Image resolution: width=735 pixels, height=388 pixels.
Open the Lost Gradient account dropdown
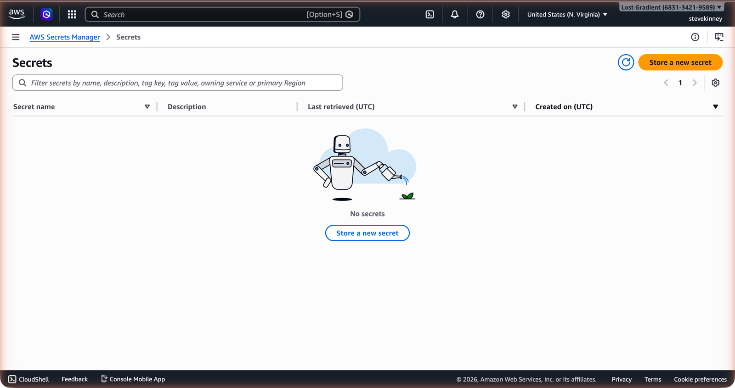[672, 7]
